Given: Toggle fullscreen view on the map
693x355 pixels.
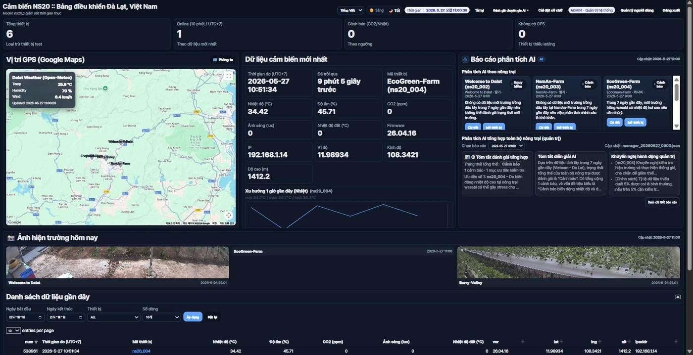Looking at the screenshot, I should [x=228, y=76].
